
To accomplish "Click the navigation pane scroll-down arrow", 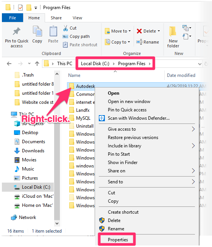I will pyautogui.click(x=57, y=224).
